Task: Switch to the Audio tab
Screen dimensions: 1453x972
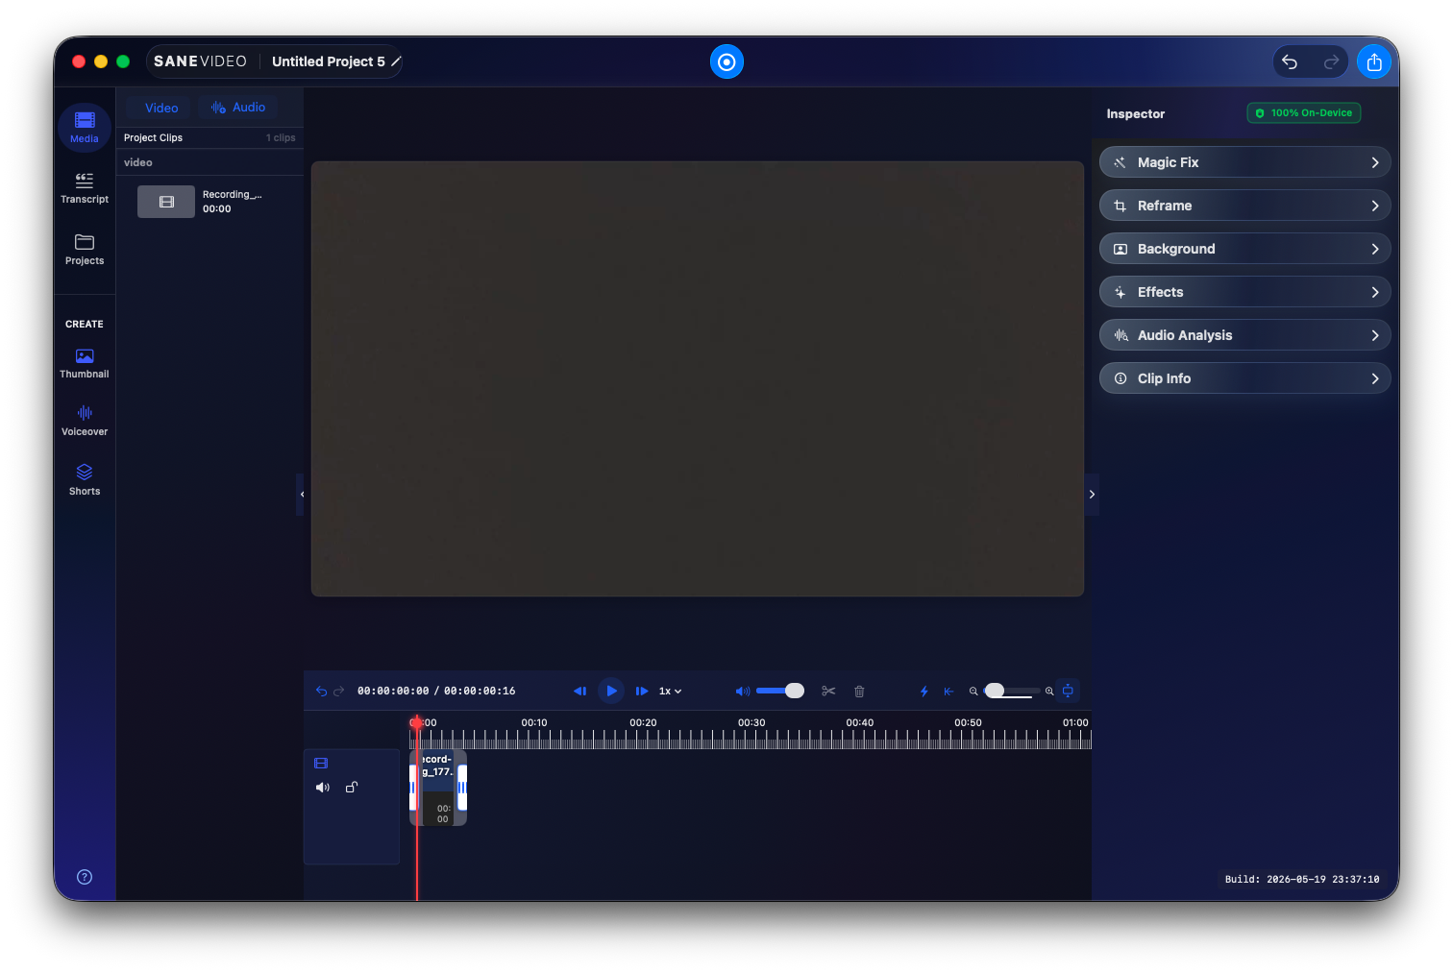Action: pyautogui.click(x=238, y=108)
